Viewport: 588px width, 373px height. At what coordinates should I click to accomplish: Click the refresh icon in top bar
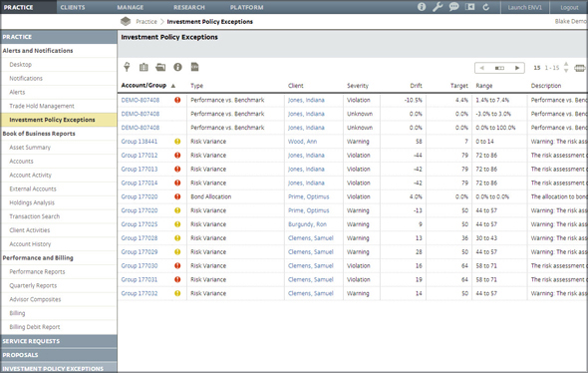click(486, 7)
